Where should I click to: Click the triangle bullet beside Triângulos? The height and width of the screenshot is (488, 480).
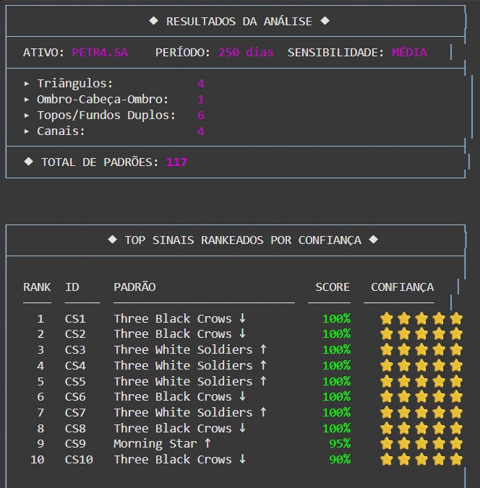click(x=27, y=84)
